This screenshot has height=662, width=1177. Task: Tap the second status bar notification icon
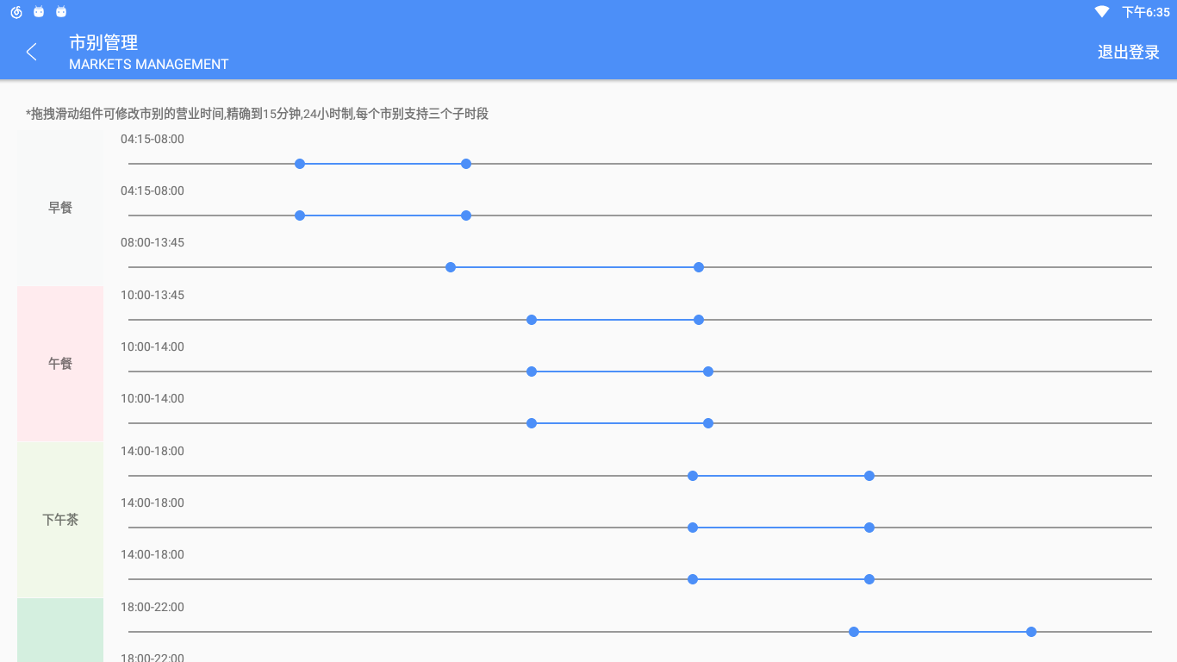pyautogui.click(x=39, y=12)
